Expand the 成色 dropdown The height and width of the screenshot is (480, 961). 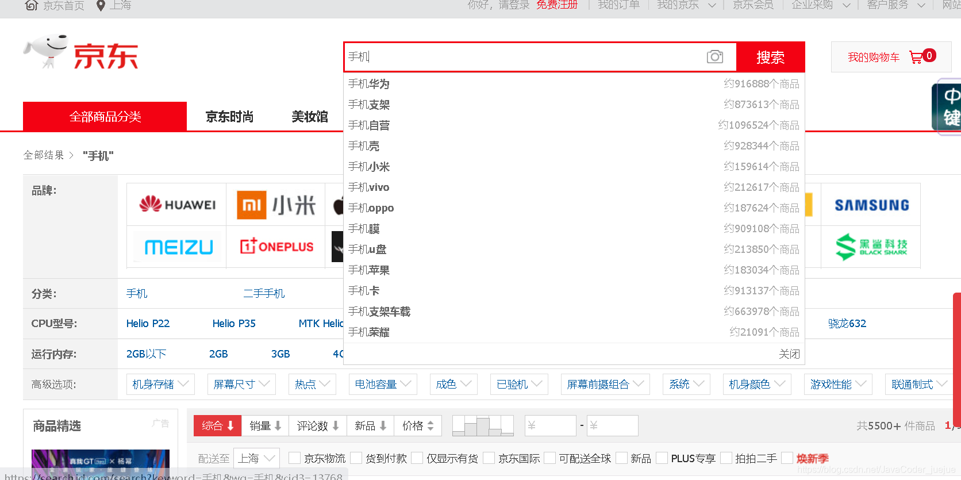453,384
